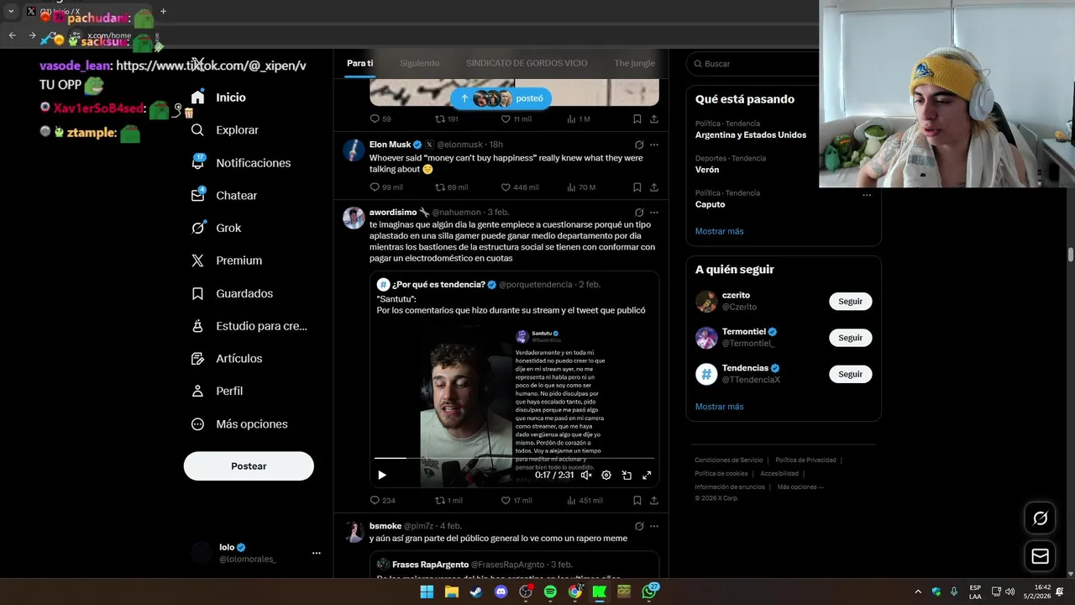Image resolution: width=1075 pixels, height=605 pixels.
Task: Load new posts via posteó pill
Action: [x=501, y=98]
